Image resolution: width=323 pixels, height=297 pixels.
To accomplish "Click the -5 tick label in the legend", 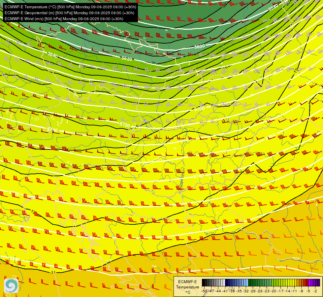I will tap(308, 291).
